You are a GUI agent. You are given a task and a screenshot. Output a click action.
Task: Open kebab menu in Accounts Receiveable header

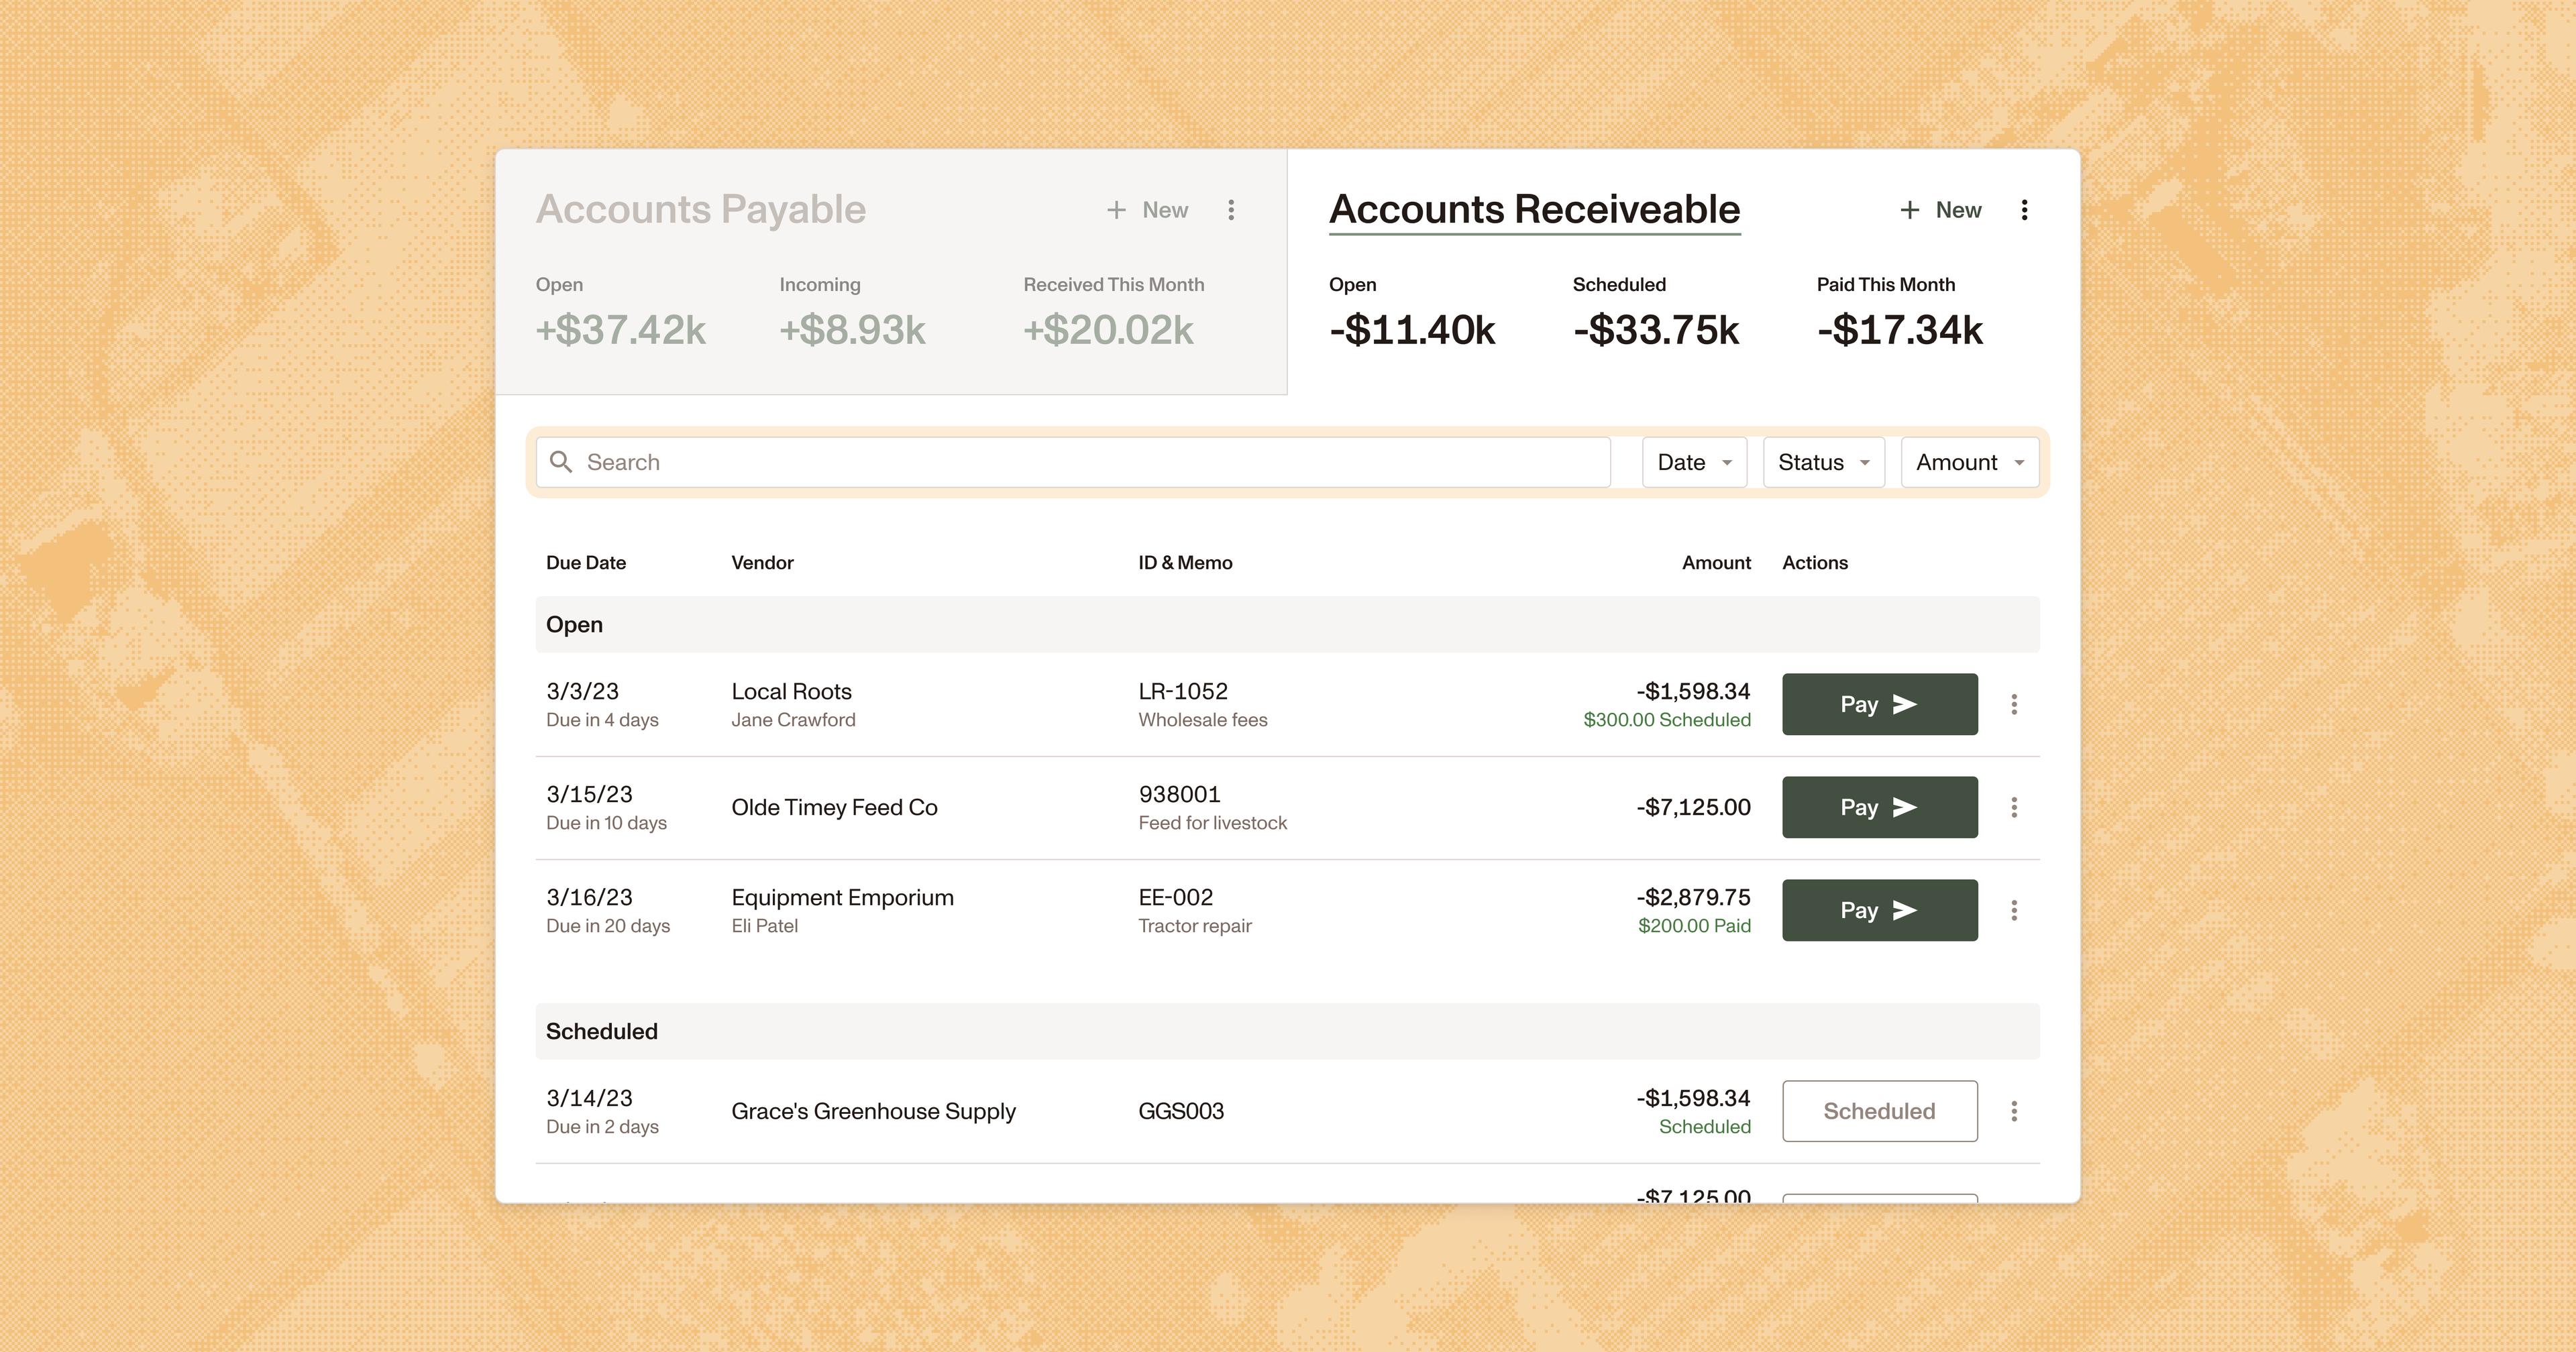tap(2024, 210)
